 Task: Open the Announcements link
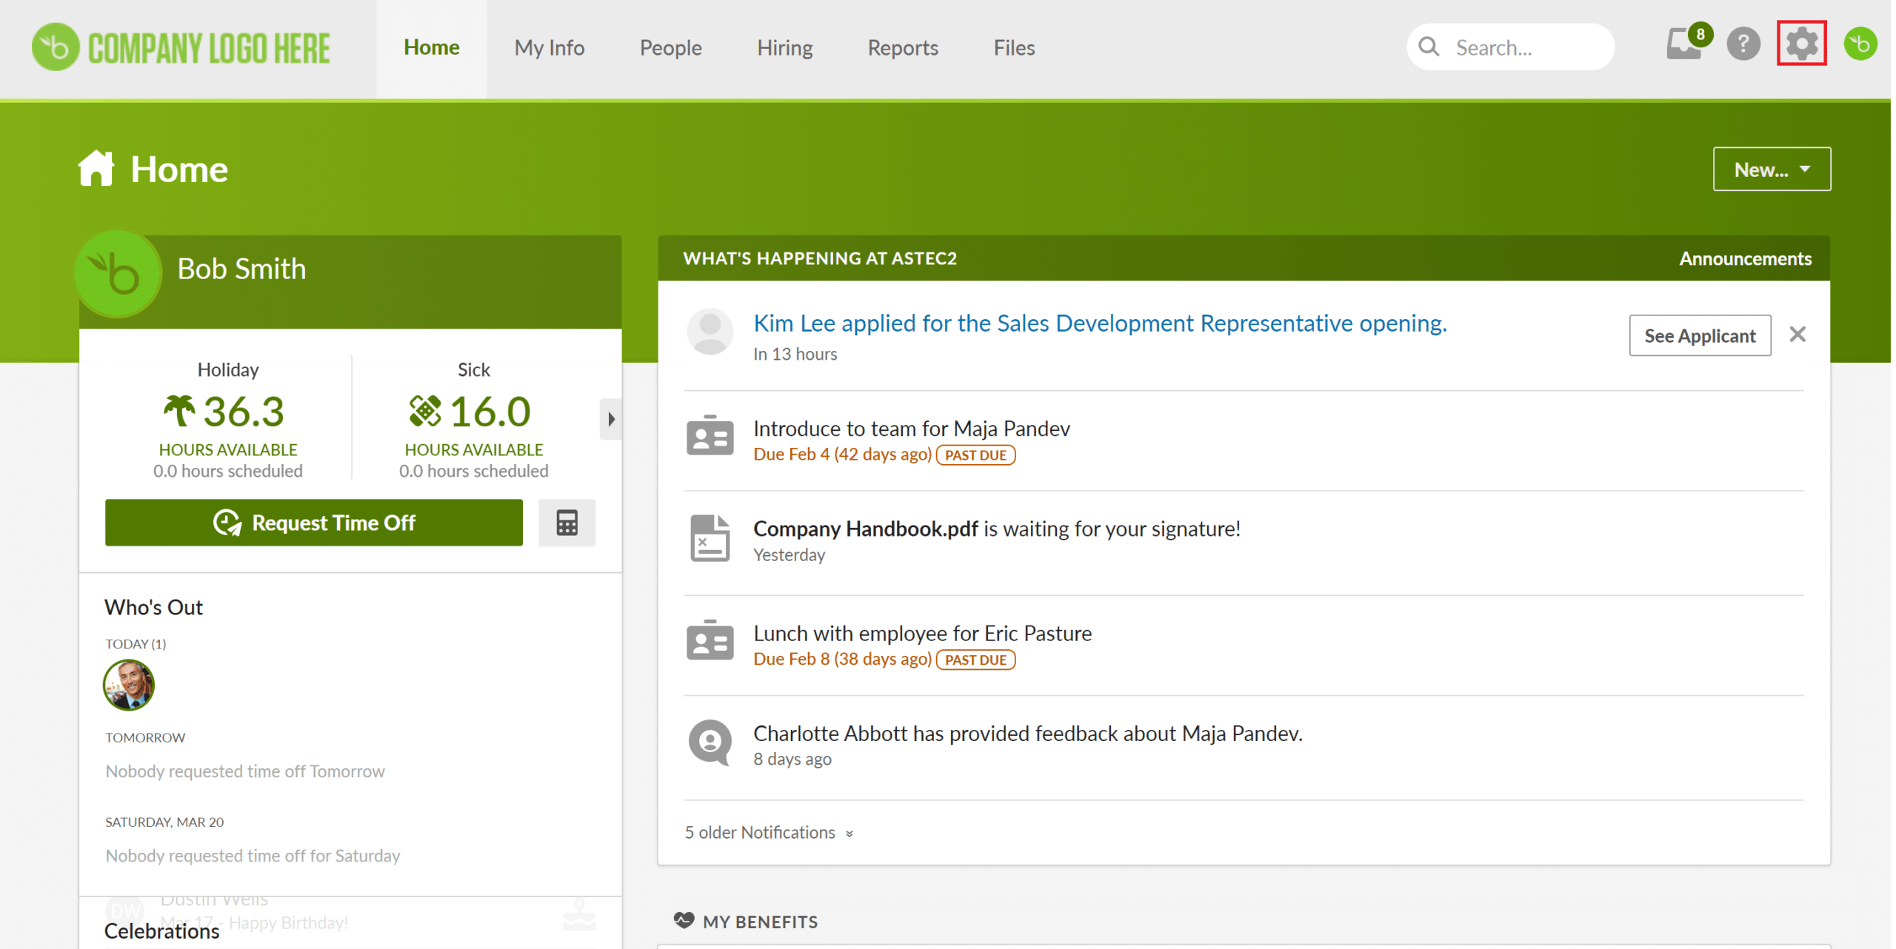[x=1744, y=258]
